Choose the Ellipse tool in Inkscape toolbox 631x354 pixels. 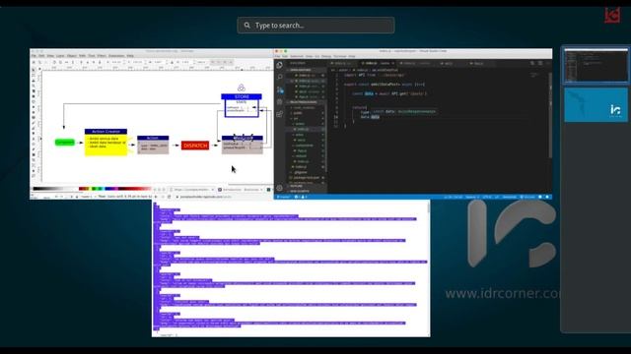(x=34, y=107)
